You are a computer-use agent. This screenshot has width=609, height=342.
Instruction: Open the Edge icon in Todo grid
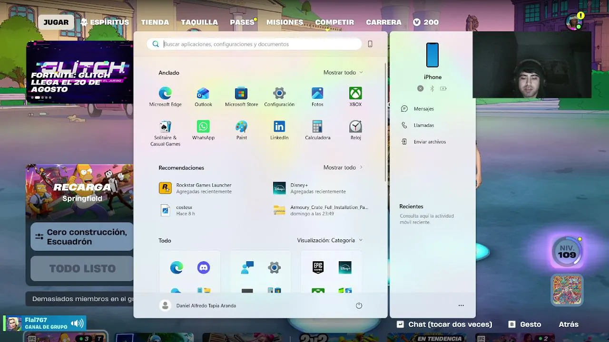(177, 268)
